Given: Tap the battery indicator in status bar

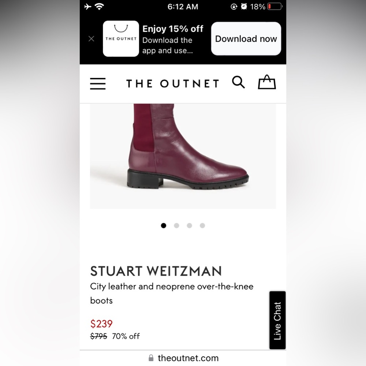Looking at the screenshot, I should [x=274, y=7].
